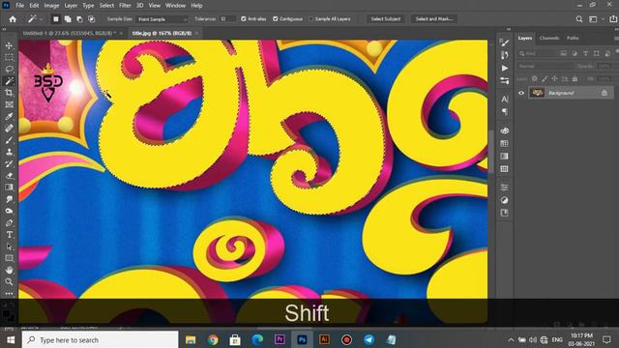Select the Rectangular Marquee tool
Image resolution: width=619 pixels, height=348 pixels.
coord(9,58)
